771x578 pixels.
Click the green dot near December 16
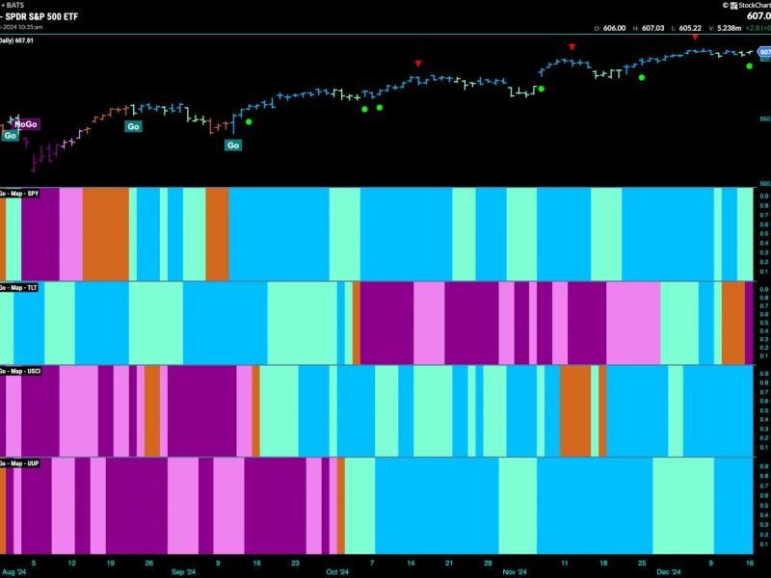pos(750,66)
